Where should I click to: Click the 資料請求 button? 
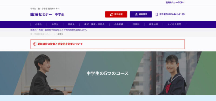point(141,15)
